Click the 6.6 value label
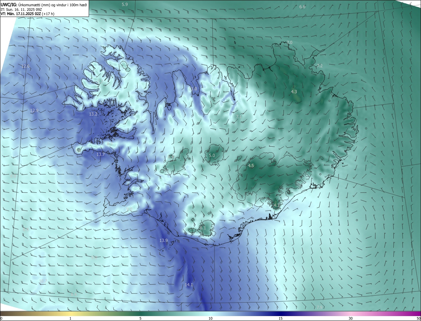Image resolution: width=421 pixels, height=321 pixels. coord(302,7)
